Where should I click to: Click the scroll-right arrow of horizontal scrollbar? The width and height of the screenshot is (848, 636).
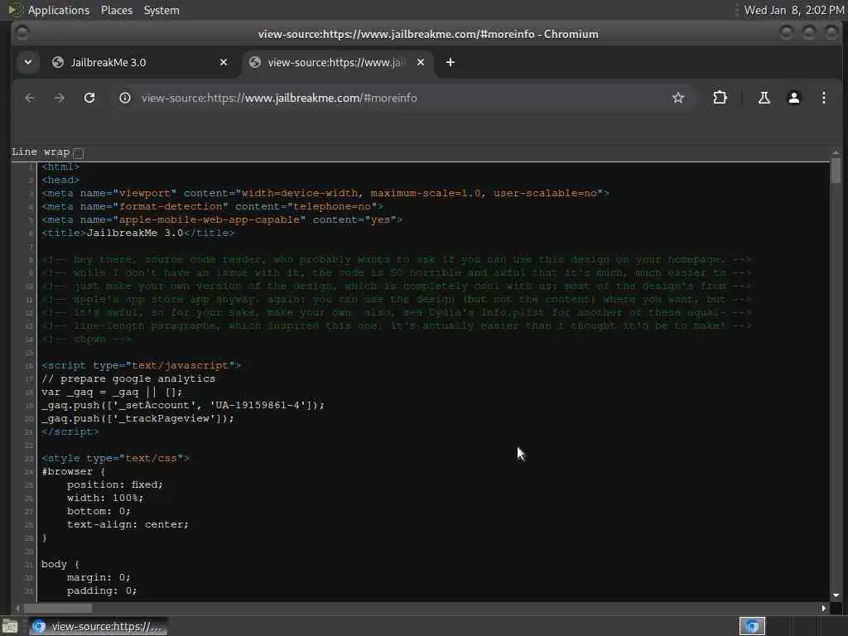coord(824,609)
